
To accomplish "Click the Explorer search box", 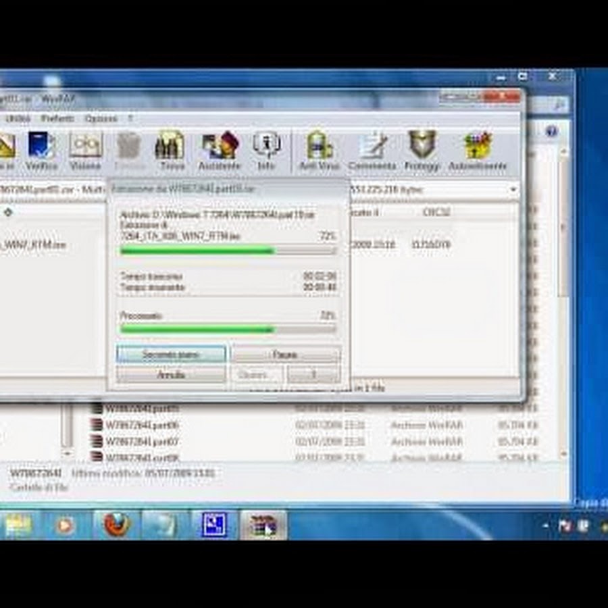I will pos(547,104).
